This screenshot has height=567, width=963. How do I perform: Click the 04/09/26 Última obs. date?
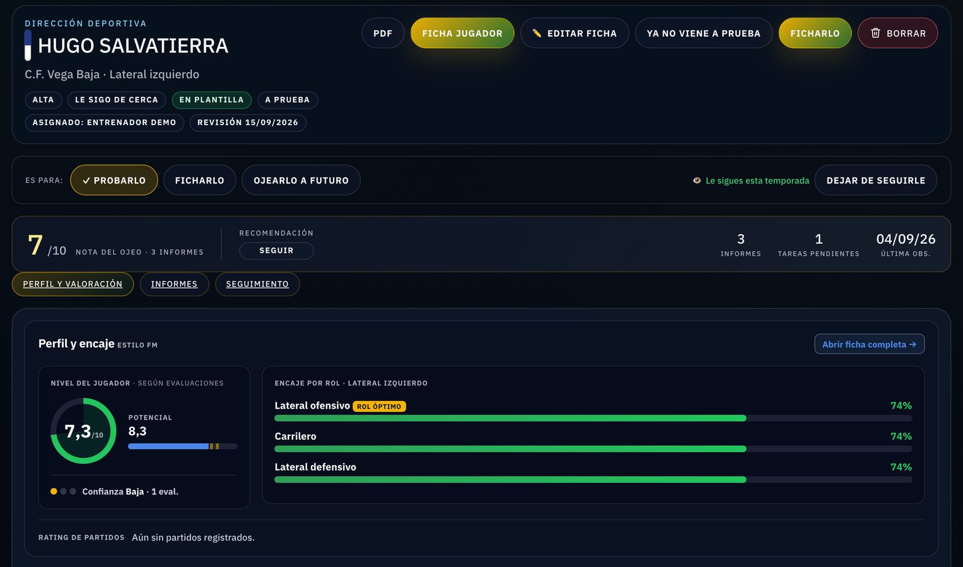click(906, 244)
